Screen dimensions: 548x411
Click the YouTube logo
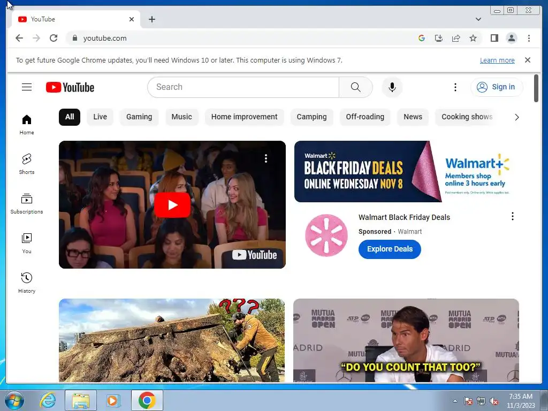pos(70,87)
